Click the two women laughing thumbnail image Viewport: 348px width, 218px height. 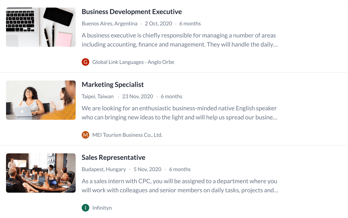coord(41,100)
